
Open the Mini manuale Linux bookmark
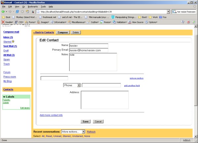[x=97, y=17]
